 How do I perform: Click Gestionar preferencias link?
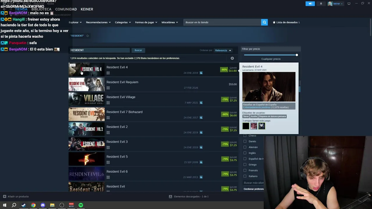253,189
